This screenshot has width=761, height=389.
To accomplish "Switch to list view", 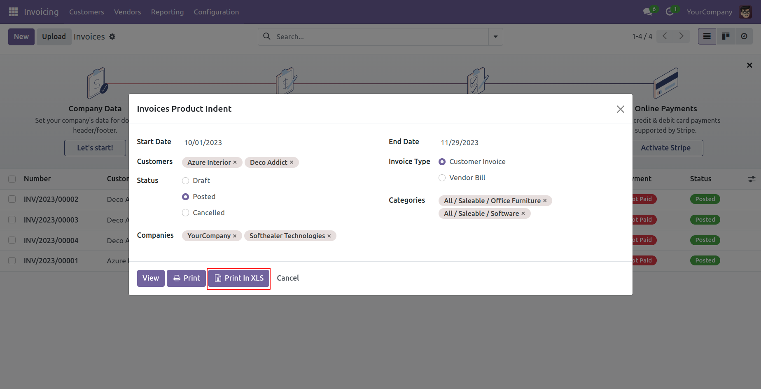I will click(707, 36).
